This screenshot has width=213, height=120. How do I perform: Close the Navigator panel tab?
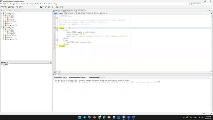(8, 62)
